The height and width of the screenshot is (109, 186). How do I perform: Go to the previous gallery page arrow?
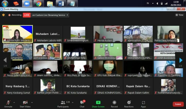(5, 60)
